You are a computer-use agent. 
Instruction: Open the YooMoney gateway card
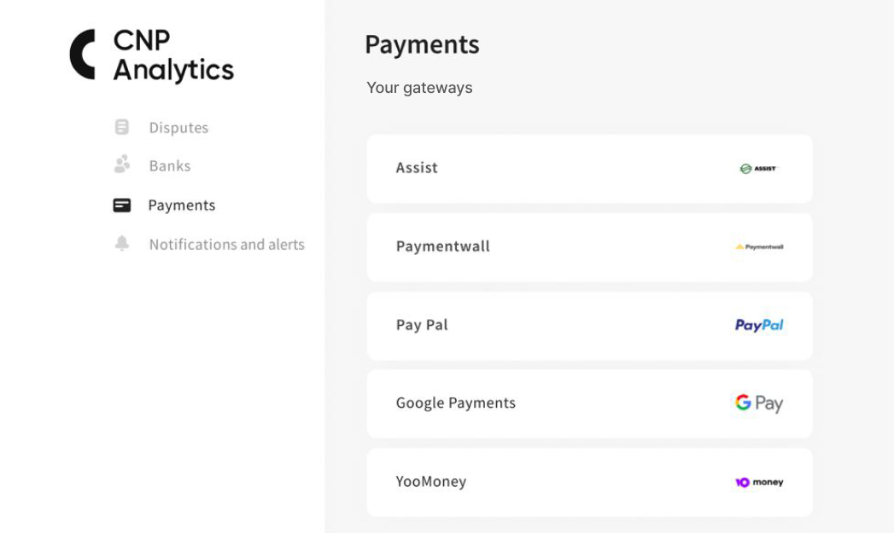coord(589,483)
